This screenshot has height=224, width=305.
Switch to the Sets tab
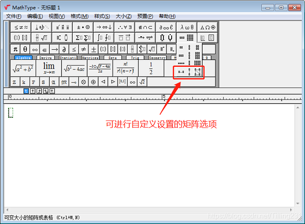pos(112,58)
